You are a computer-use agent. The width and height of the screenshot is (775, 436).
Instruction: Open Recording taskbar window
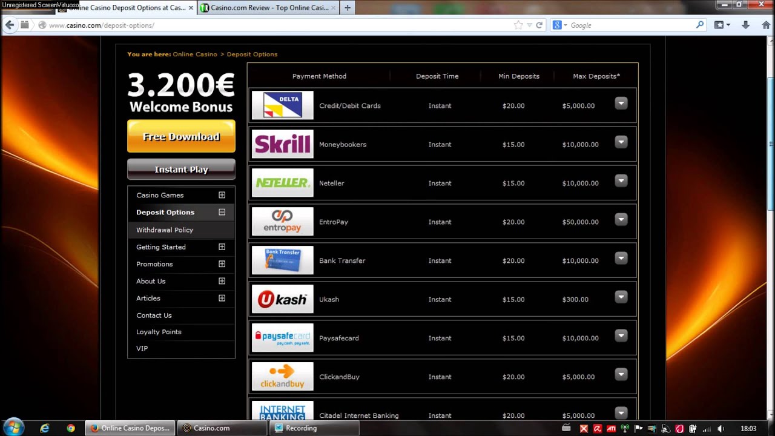click(313, 428)
